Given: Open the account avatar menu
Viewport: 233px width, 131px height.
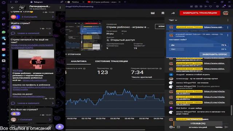Looking at the screenshot, I should click(x=225, y=13).
